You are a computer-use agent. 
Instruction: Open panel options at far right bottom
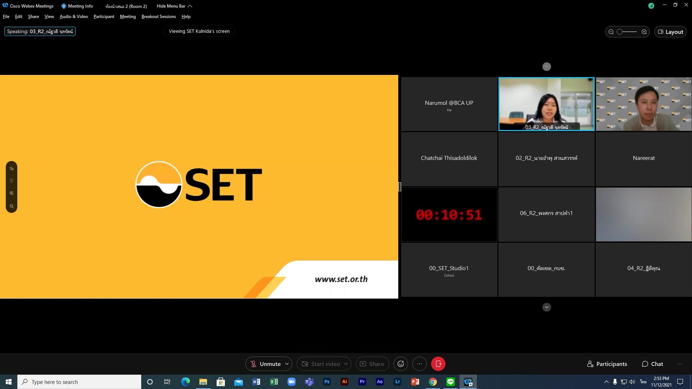coord(680,364)
